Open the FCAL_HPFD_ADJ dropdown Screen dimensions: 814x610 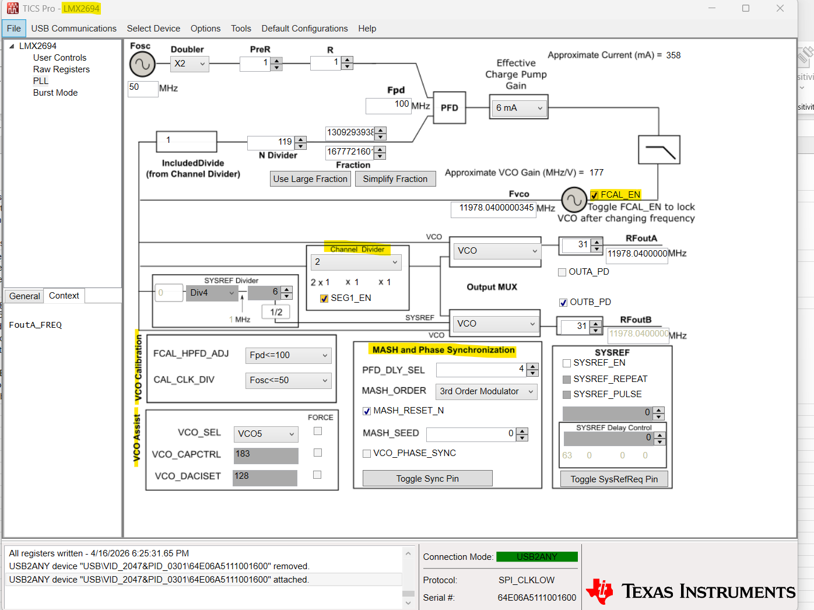289,355
